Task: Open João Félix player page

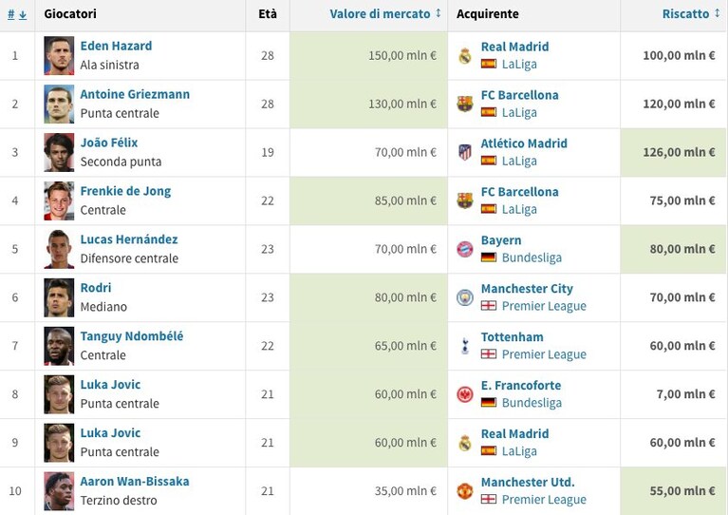Action: pyautogui.click(x=109, y=143)
